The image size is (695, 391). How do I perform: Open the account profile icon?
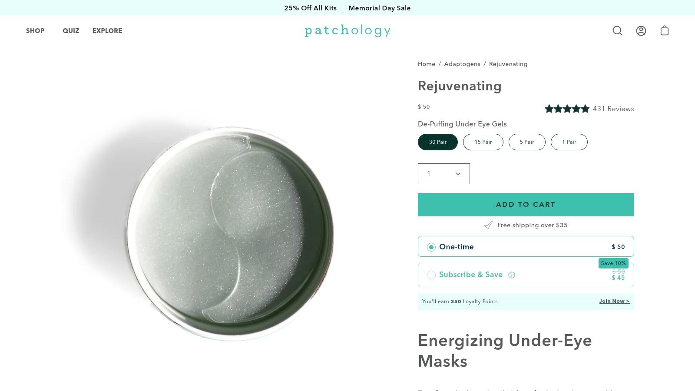(x=641, y=31)
